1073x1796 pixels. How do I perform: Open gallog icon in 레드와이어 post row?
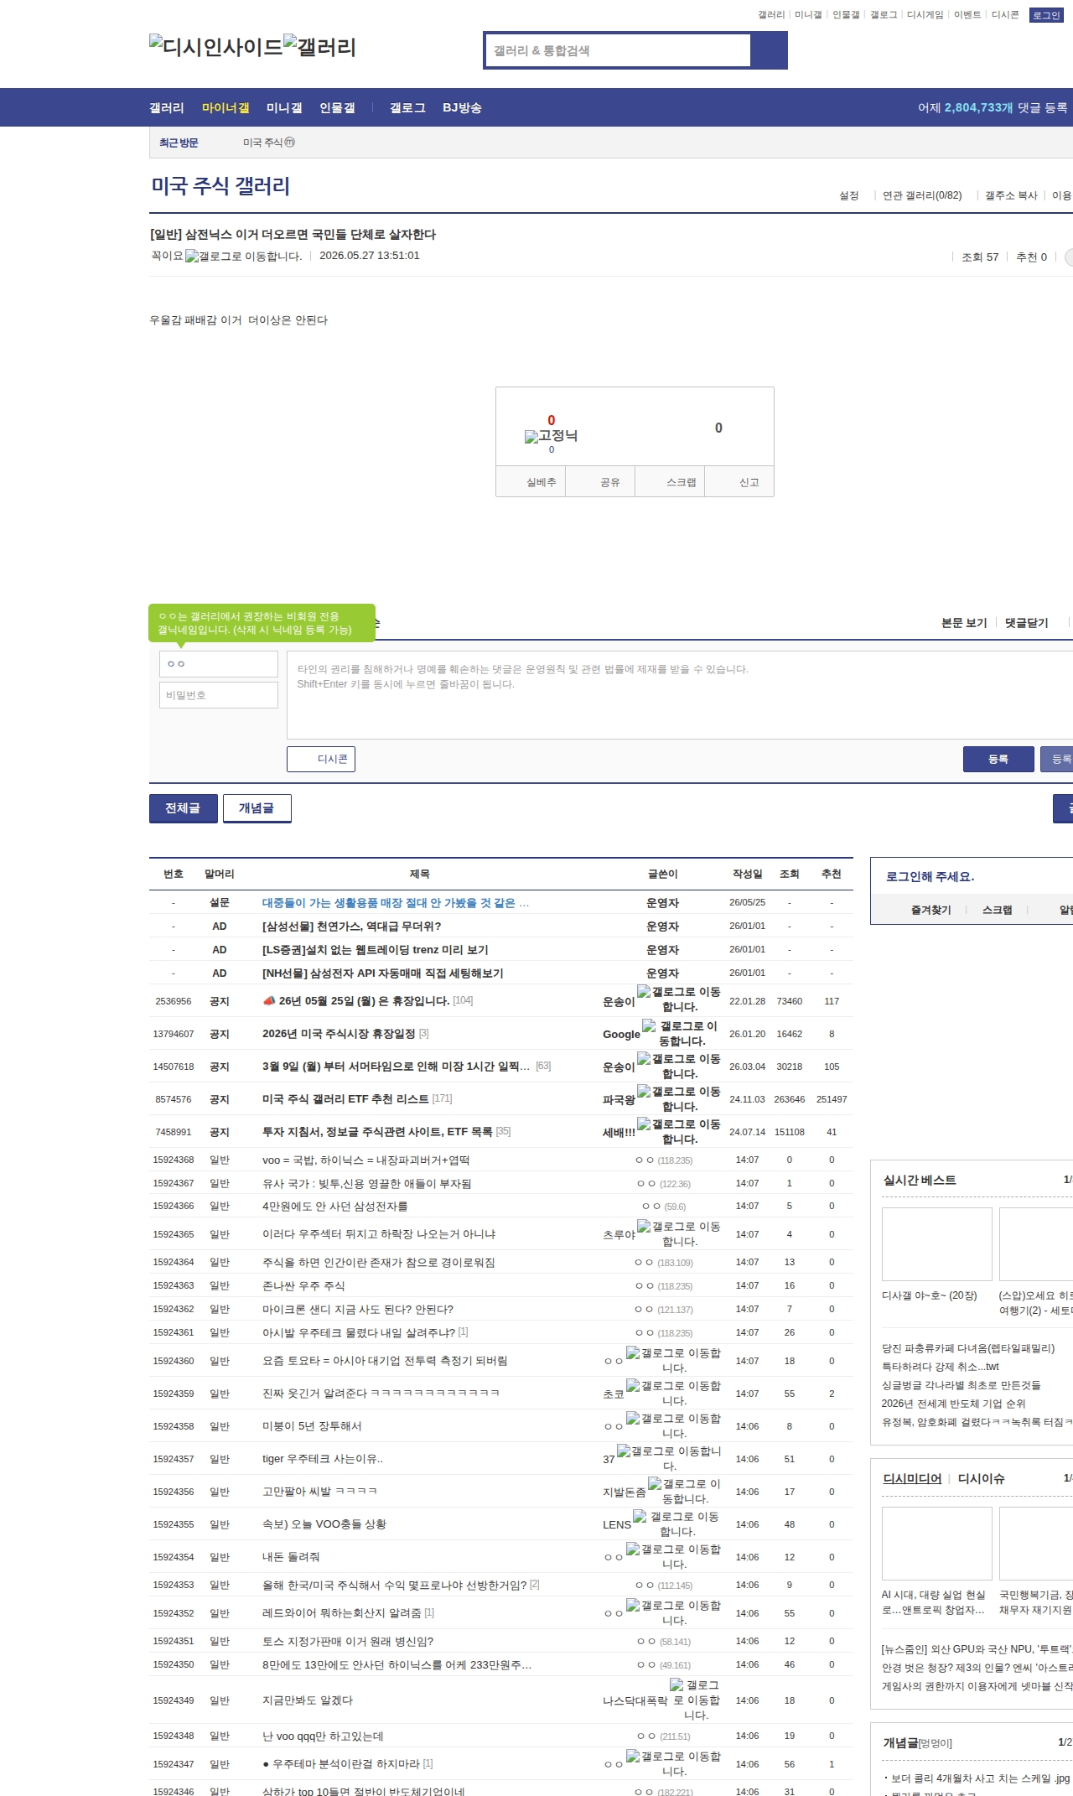tap(674, 1612)
